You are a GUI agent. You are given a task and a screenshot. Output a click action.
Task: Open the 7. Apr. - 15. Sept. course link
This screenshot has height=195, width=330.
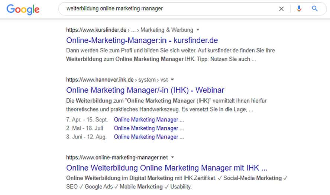coord(149,120)
